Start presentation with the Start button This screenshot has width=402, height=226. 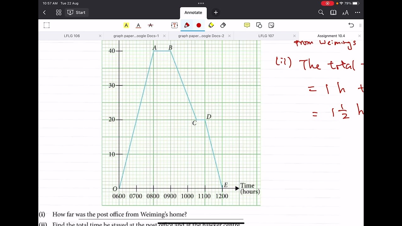(x=76, y=13)
